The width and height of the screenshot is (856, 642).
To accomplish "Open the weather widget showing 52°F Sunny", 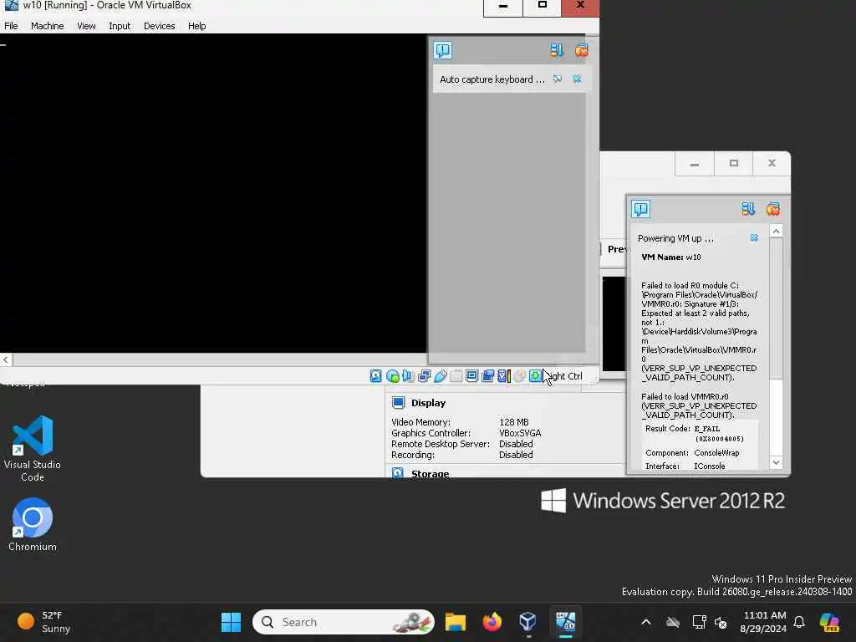I will 45,622.
